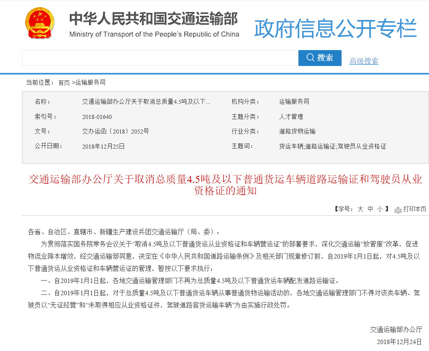The image size is (429, 351).
Task: Open the 高级搜索 advanced search link
Action: tap(364, 61)
